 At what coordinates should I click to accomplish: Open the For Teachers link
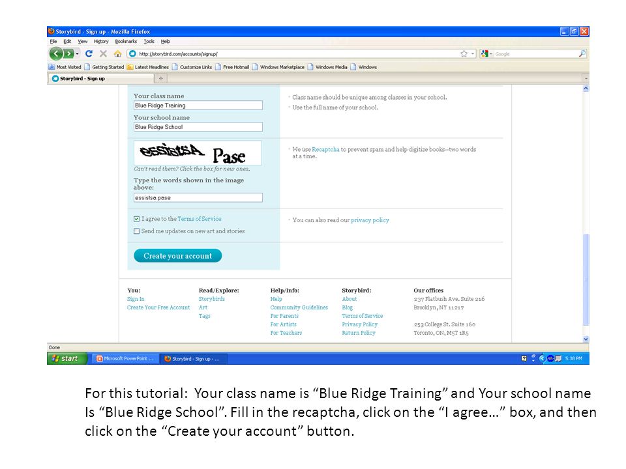pyautogui.click(x=286, y=333)
